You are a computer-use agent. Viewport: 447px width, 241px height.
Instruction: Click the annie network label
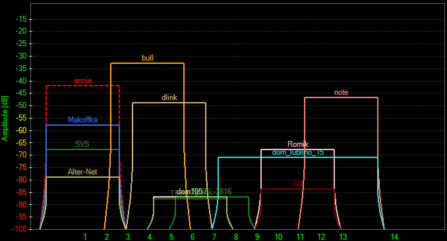(x=83, y=80)
